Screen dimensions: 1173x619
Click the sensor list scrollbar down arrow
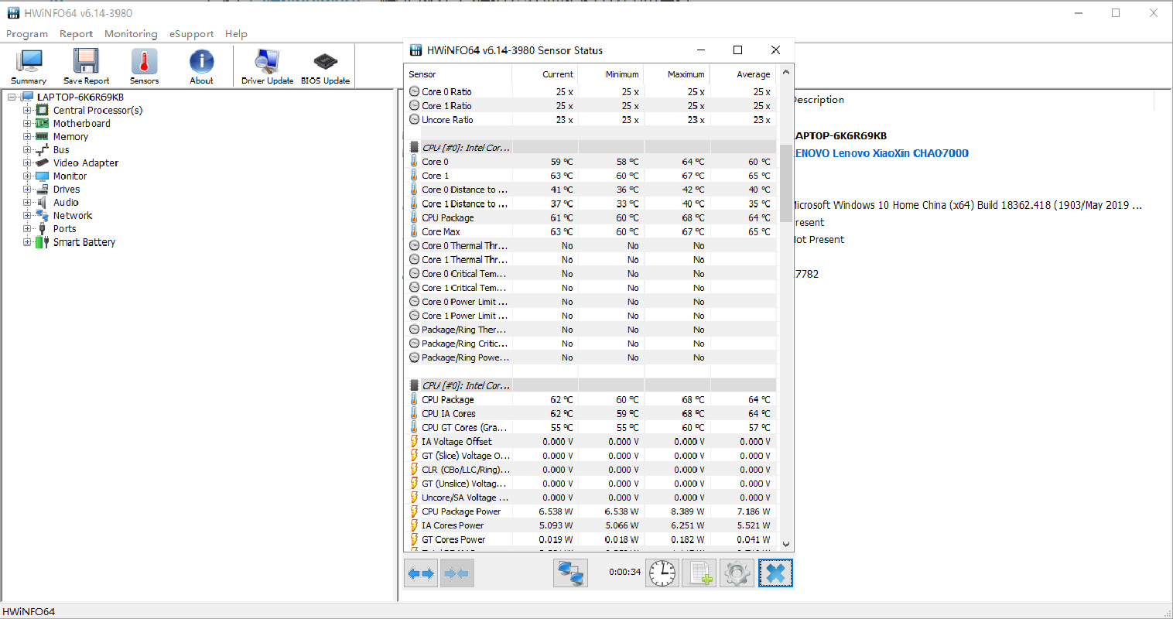[x=786, y=544]
